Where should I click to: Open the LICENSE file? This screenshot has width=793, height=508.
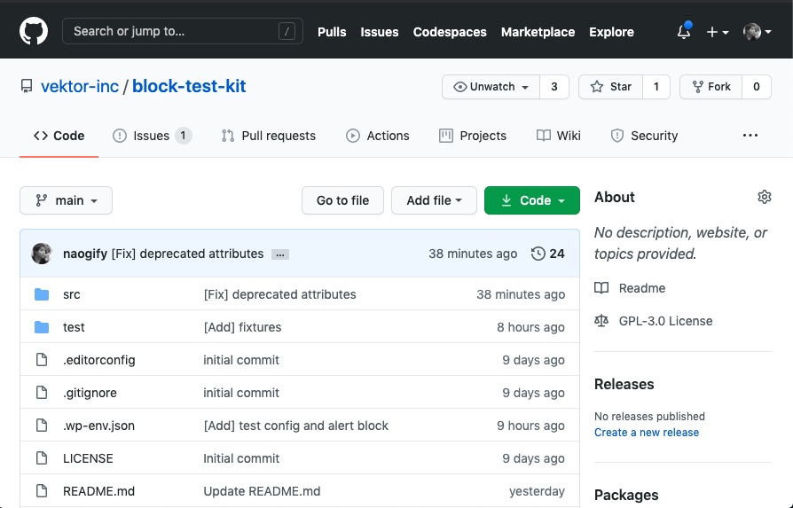click(x=88, y=459)
